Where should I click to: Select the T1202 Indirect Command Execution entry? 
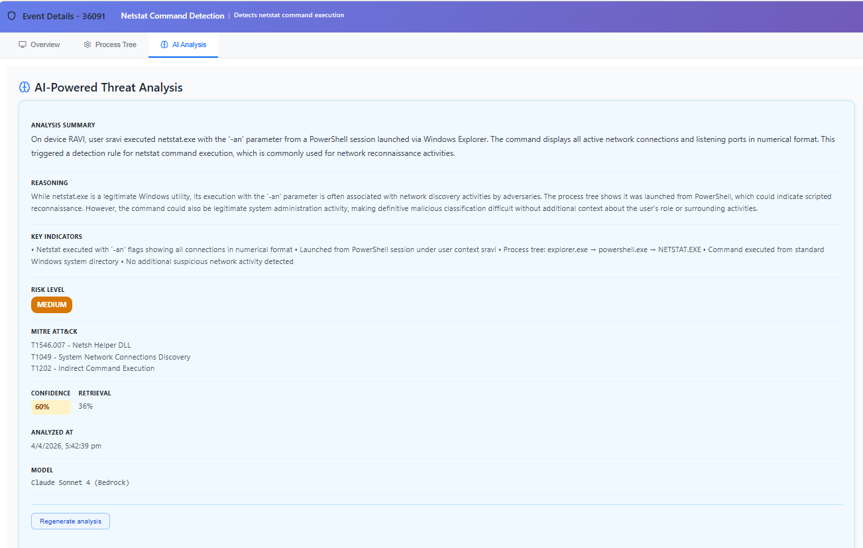pos(93,368)
